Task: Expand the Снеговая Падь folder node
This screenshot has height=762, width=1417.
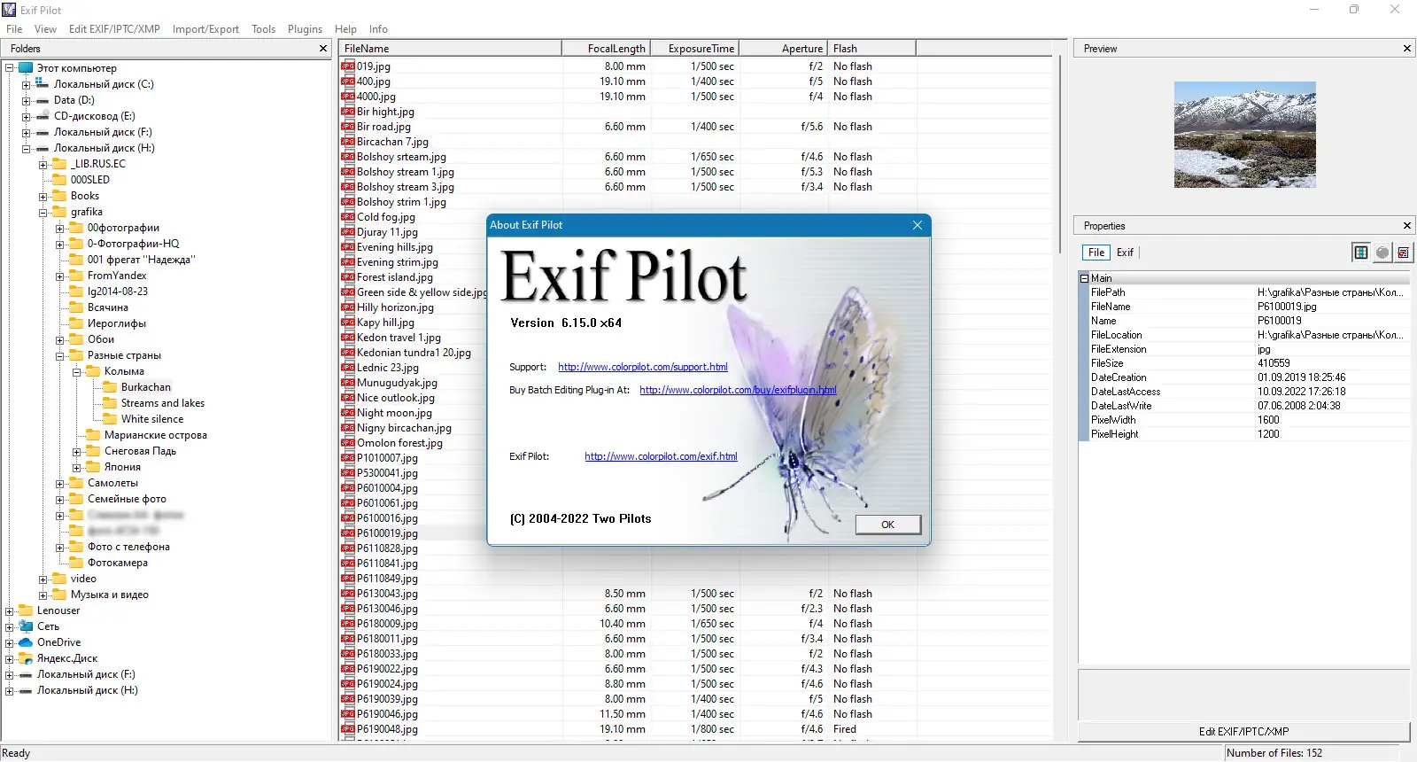Action: [x=76, y=452]
